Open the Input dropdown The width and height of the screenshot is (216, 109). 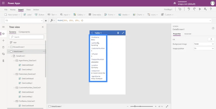coord(65,15)
